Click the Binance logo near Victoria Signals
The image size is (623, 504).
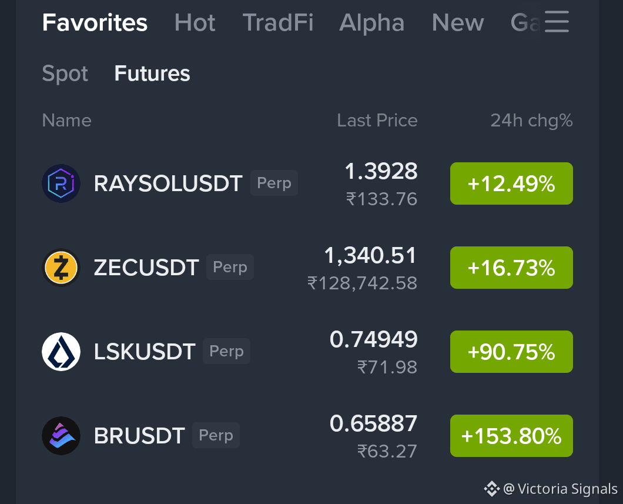coord(491,489)
